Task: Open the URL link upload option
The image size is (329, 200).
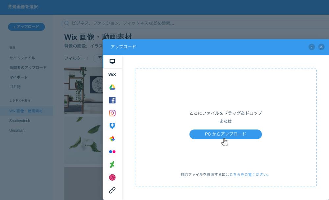Action: pyautogui.click(x=113, y=190)
